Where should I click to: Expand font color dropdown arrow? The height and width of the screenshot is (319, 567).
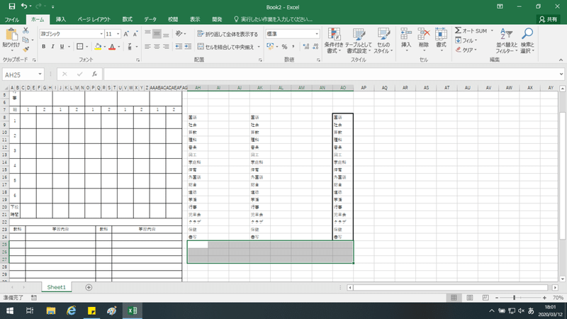pos(118,47)
